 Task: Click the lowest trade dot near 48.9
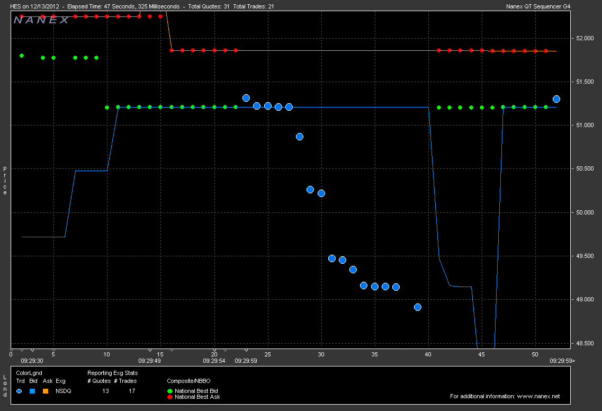418,307
